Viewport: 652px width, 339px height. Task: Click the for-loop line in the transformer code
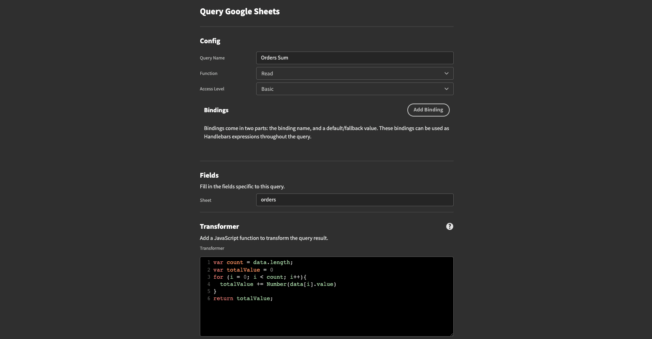coord(260,277)
